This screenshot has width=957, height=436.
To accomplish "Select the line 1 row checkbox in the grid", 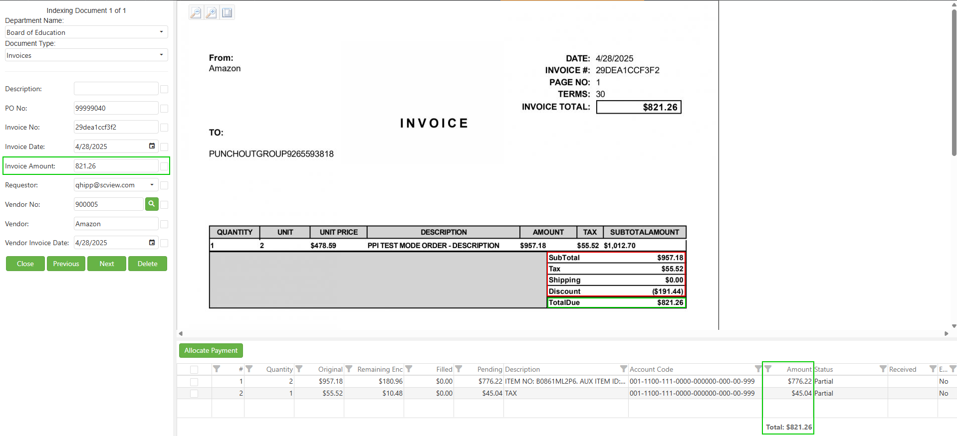I will pyautogui.click(x=194, y=382).
